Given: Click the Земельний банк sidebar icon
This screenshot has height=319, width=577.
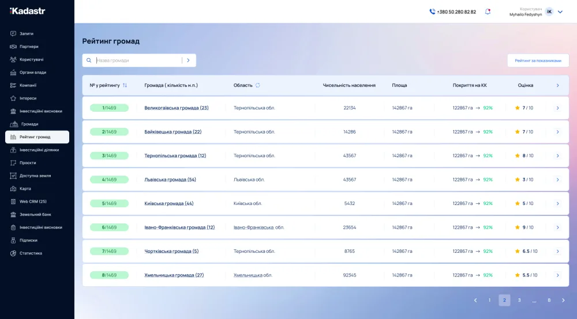Looking at the screenshot, I should [x=13, y=215].
